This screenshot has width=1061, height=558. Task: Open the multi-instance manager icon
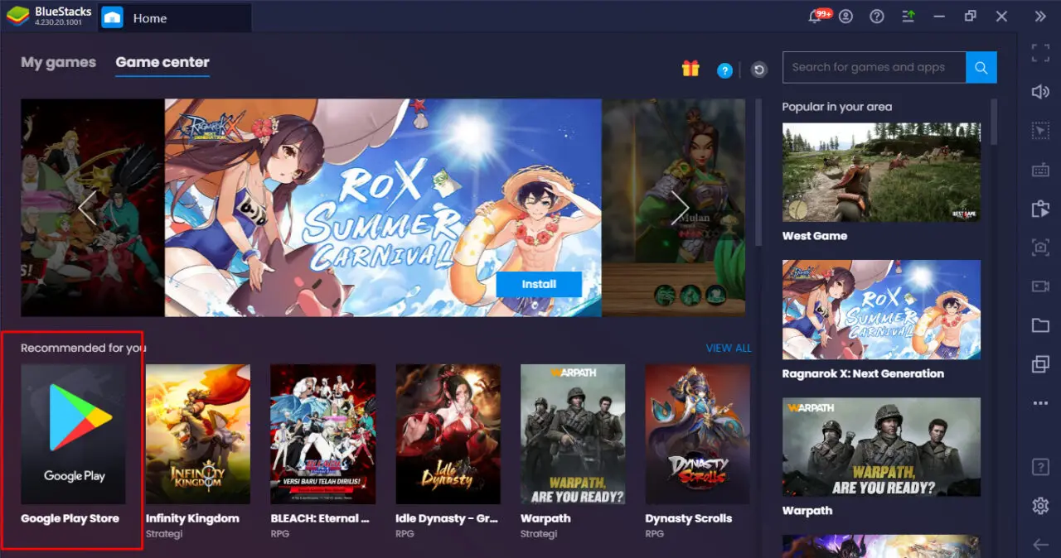pyautogui.click(x=1040, y=364)
